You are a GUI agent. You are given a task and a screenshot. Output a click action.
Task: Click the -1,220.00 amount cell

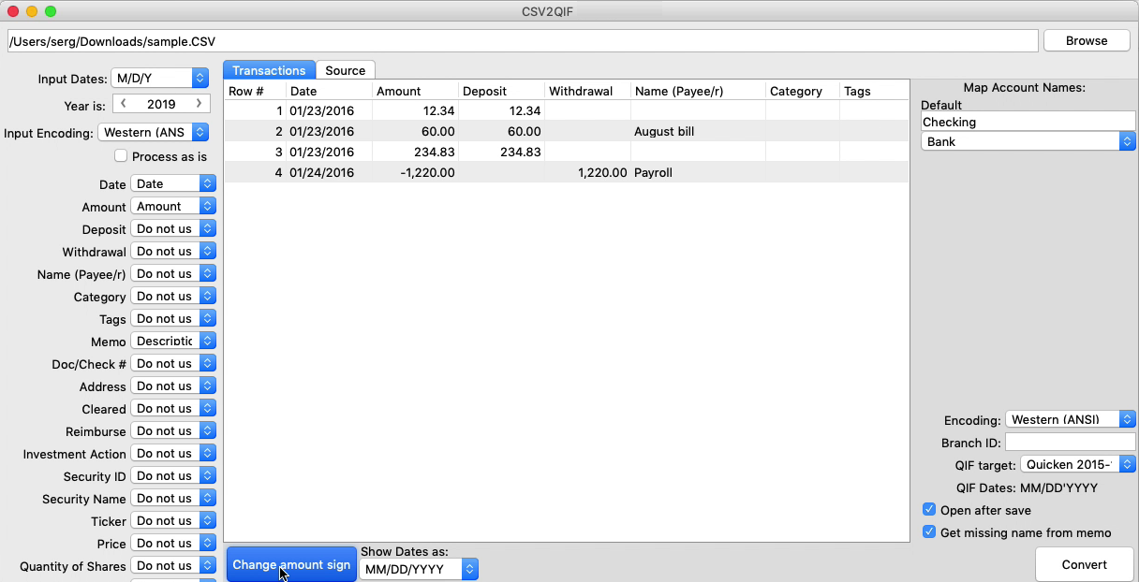click(x=415, y=173)
